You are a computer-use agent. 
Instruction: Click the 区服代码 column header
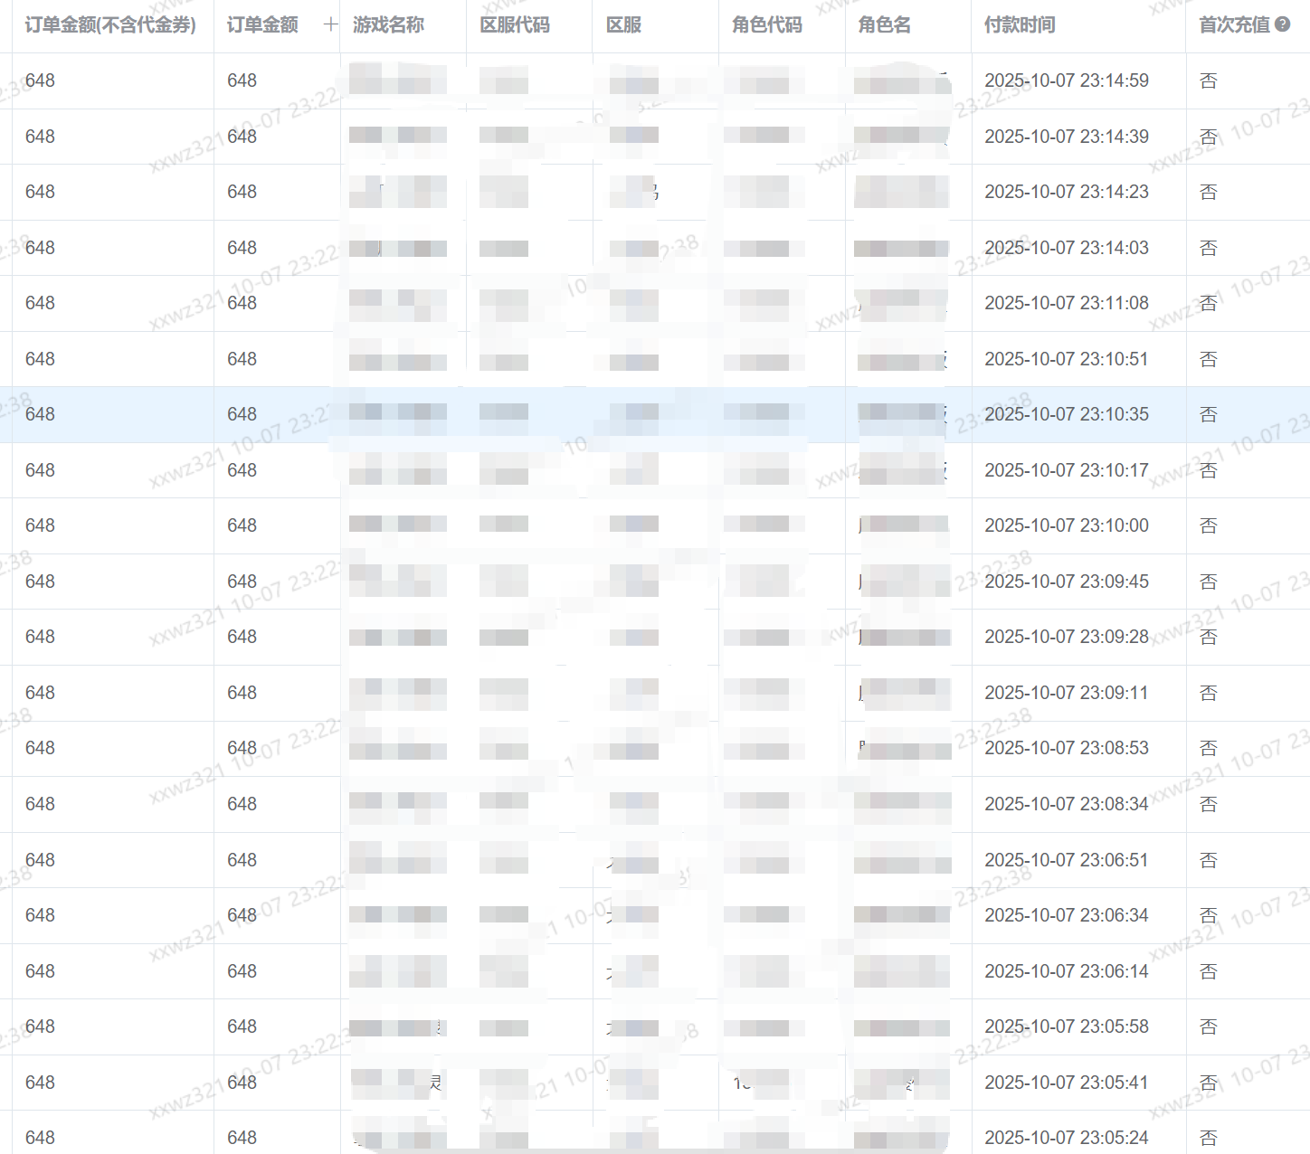(x=514, y=25)
